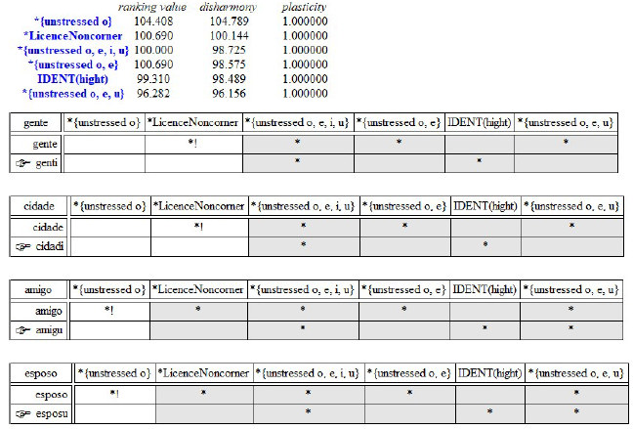The height and width of the screenshot is (429, 633).
Task: Click the pointing hand beside winner amigu
Action: [25, 328]
